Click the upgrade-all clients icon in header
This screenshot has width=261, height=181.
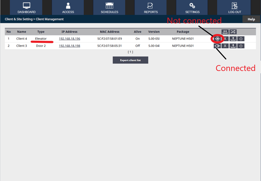pos(225,32)
